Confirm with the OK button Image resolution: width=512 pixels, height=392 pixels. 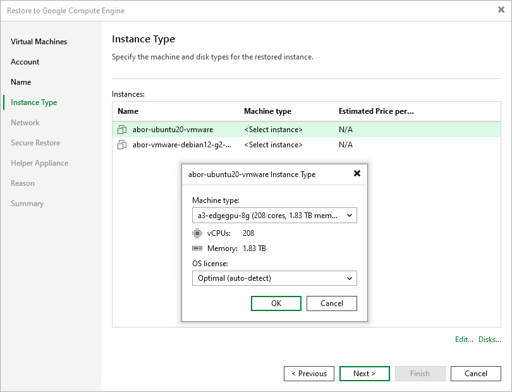tap(276, 303)
